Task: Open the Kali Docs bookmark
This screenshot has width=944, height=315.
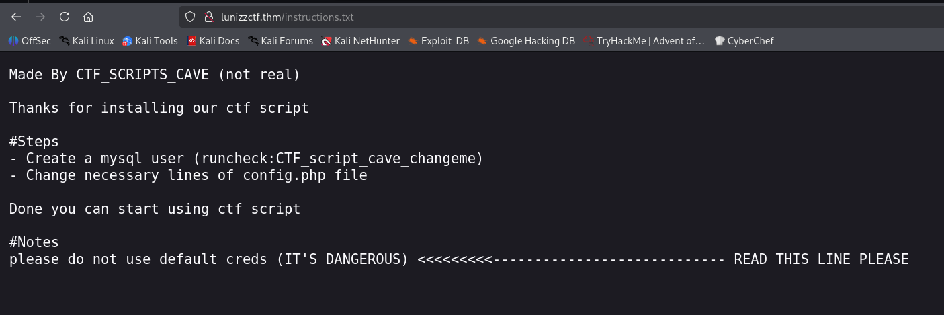Action: coord(213,41)
